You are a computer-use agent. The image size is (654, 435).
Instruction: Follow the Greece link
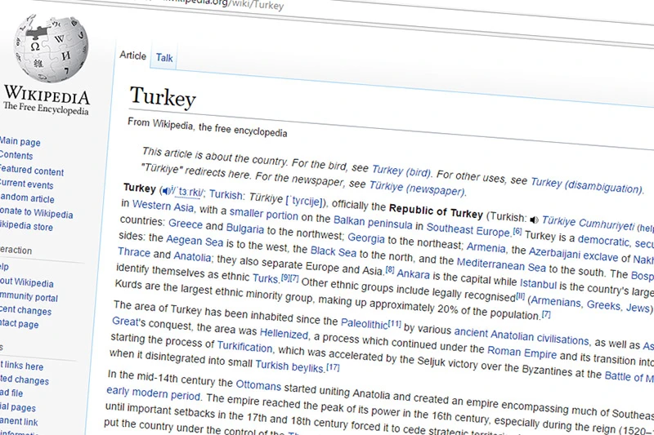[186, 224]
